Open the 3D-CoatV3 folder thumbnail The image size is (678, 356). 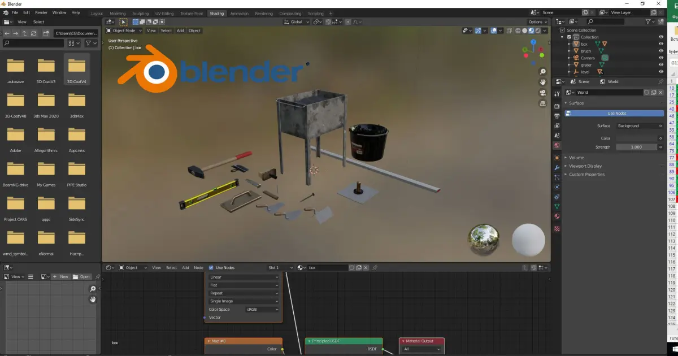point(46,71)
